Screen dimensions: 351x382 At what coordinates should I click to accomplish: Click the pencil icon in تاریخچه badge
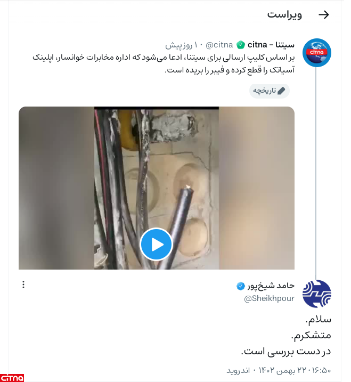coord(281,91)
